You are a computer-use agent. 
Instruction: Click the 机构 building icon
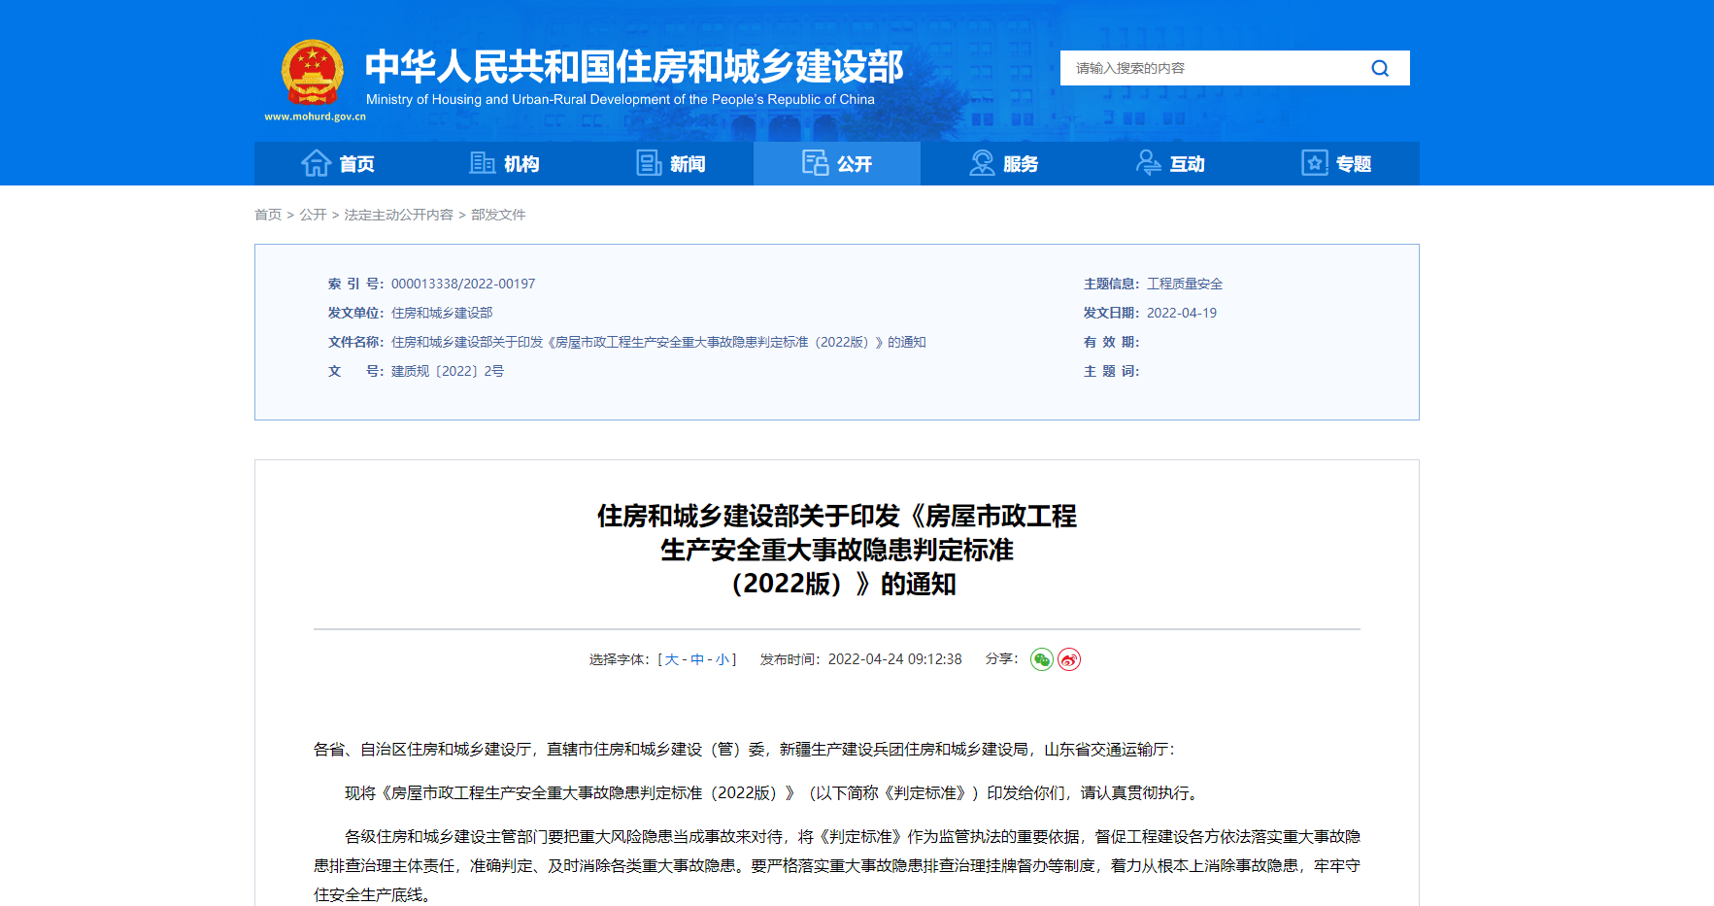(482, 163)
